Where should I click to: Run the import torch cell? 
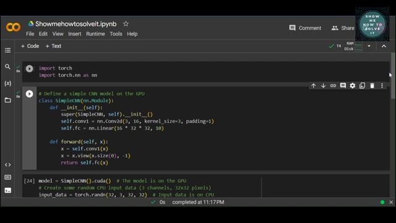pos(29,69)
